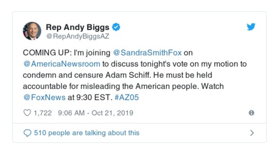Follow the @AmericaNewsroom mention link
Screen dimensions: 279x155
pyautogui.click(x=61, y=64)
